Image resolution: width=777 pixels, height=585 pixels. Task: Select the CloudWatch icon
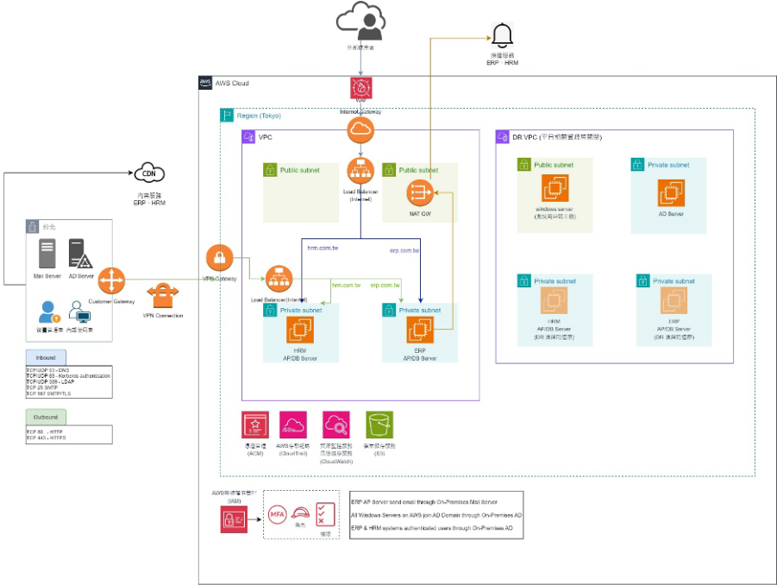pyautogui.click(x=335, y=425)
